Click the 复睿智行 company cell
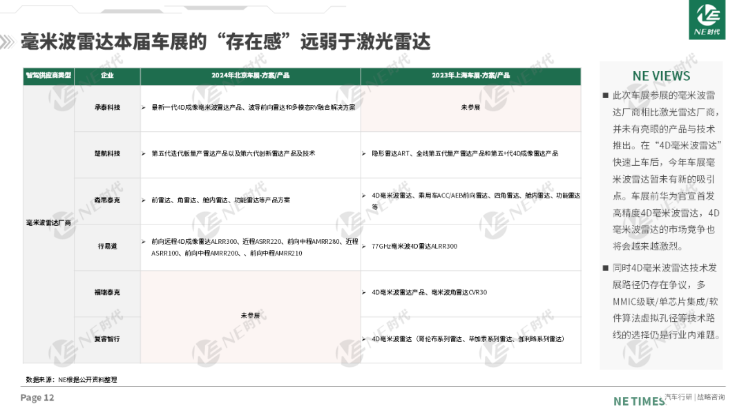The width and height of the screenshot is (746, 420). pos(107,339)
